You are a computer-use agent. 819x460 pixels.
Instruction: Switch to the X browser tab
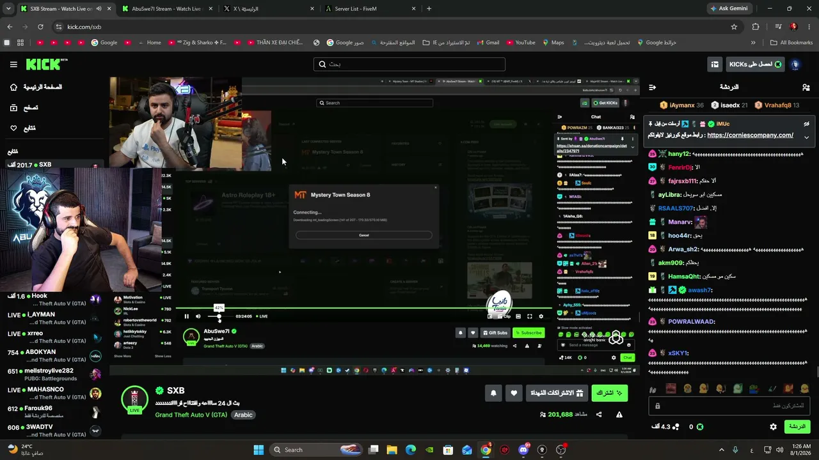tap(268, 9)
